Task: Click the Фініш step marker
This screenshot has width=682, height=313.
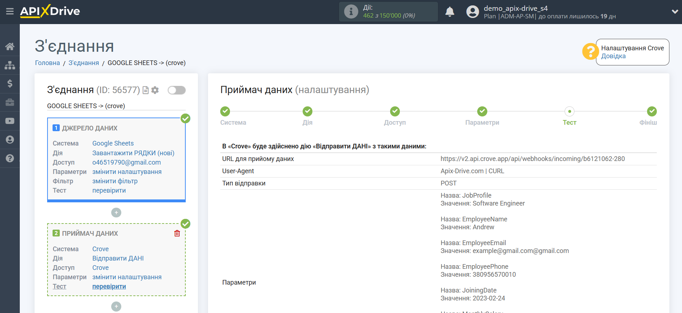Action: click(x=652, y=111)
